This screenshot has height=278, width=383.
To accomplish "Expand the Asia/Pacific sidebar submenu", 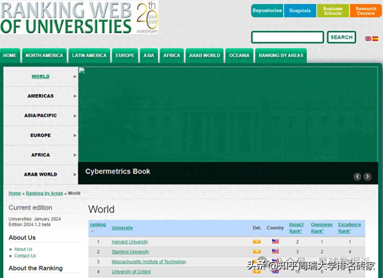I will pos(75,116).
